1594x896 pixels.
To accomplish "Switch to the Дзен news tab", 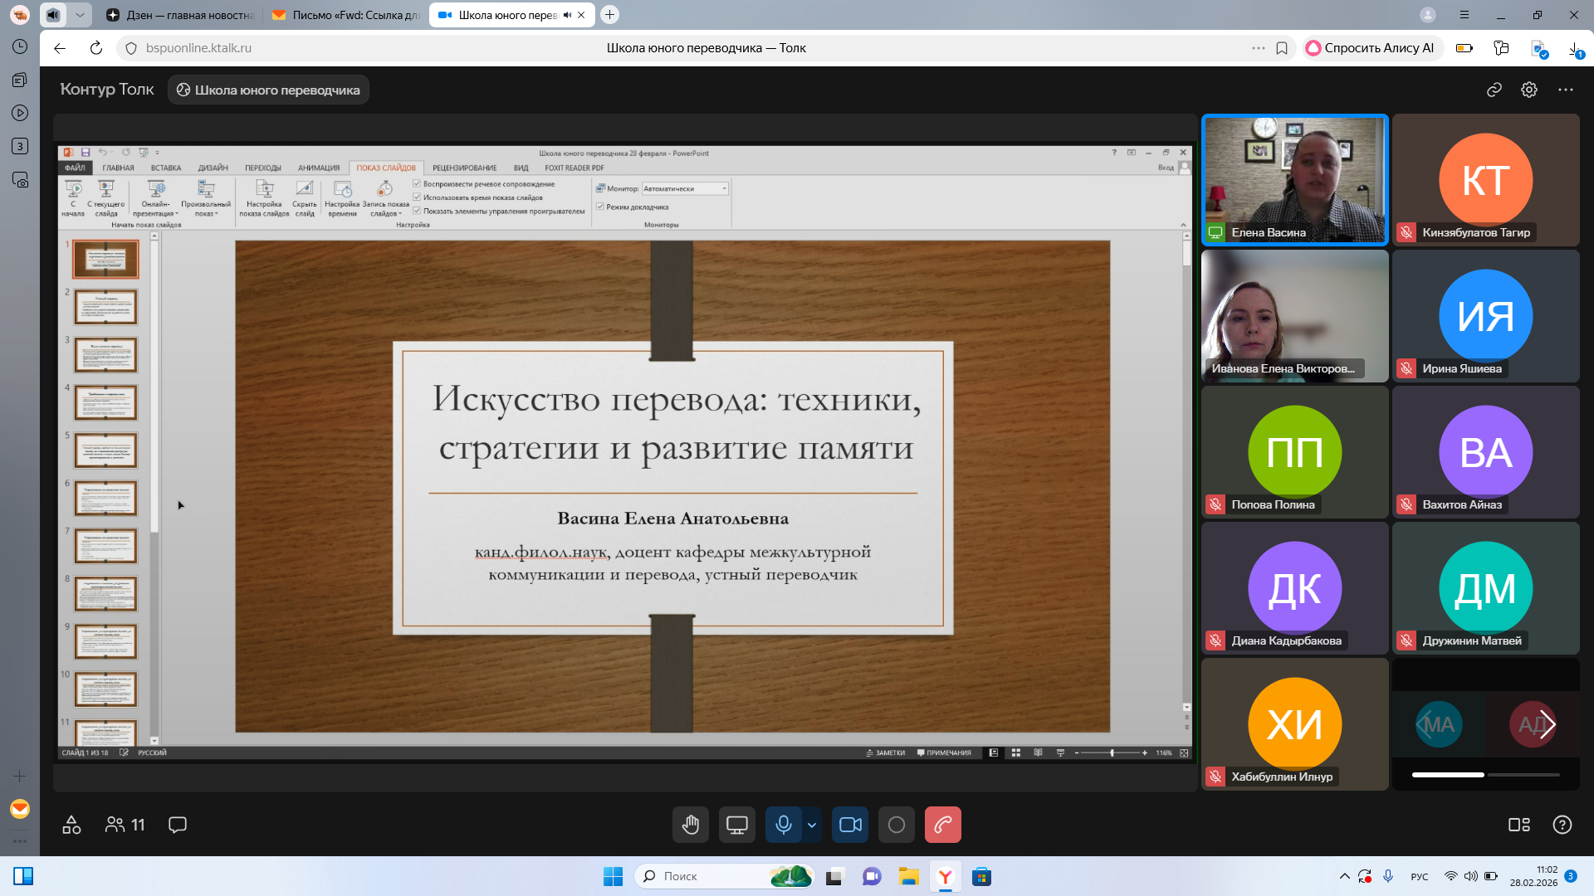I will (x=181, y=15).
